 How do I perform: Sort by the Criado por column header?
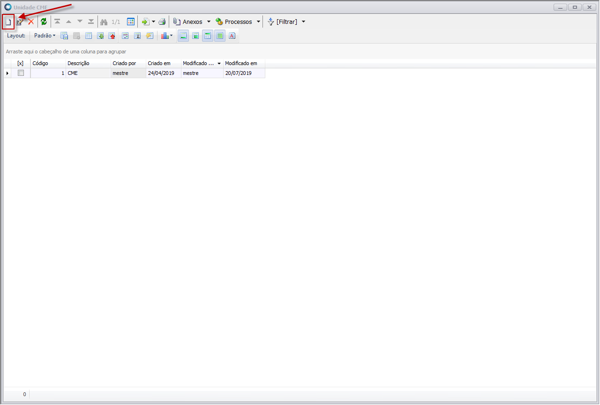128,63
